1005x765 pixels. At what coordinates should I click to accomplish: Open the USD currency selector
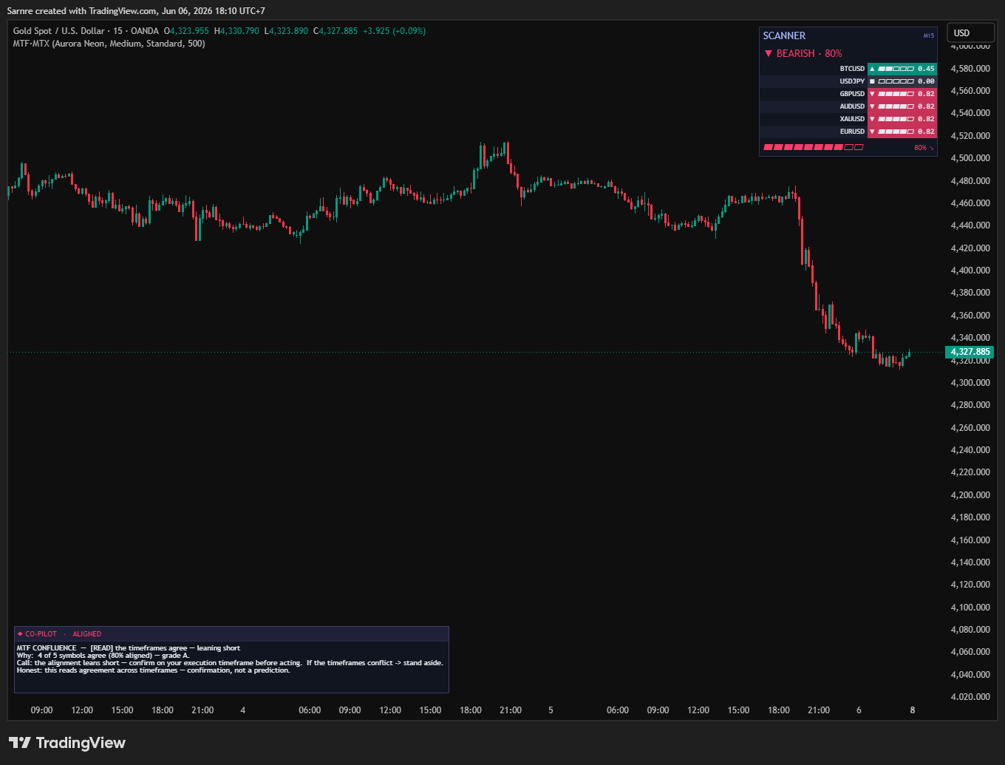coord(970,33)
